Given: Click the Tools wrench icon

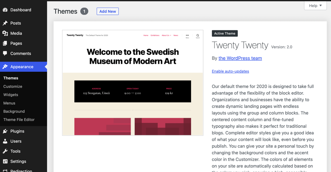Looking at the screenshot, I should (5, 151).
